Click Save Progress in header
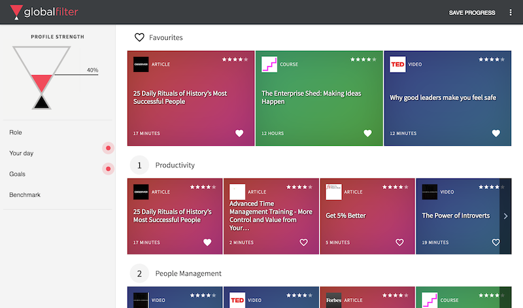Screen dimensions: 523x308 [x=472, y=12]
